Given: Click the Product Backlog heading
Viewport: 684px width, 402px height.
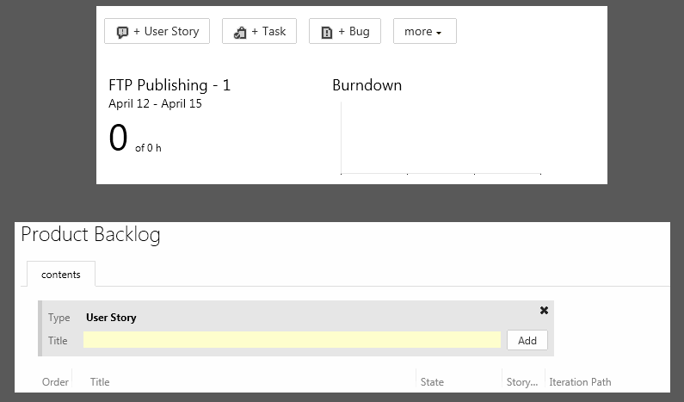Looking at the screenshot, I should (x=90, y=235).
